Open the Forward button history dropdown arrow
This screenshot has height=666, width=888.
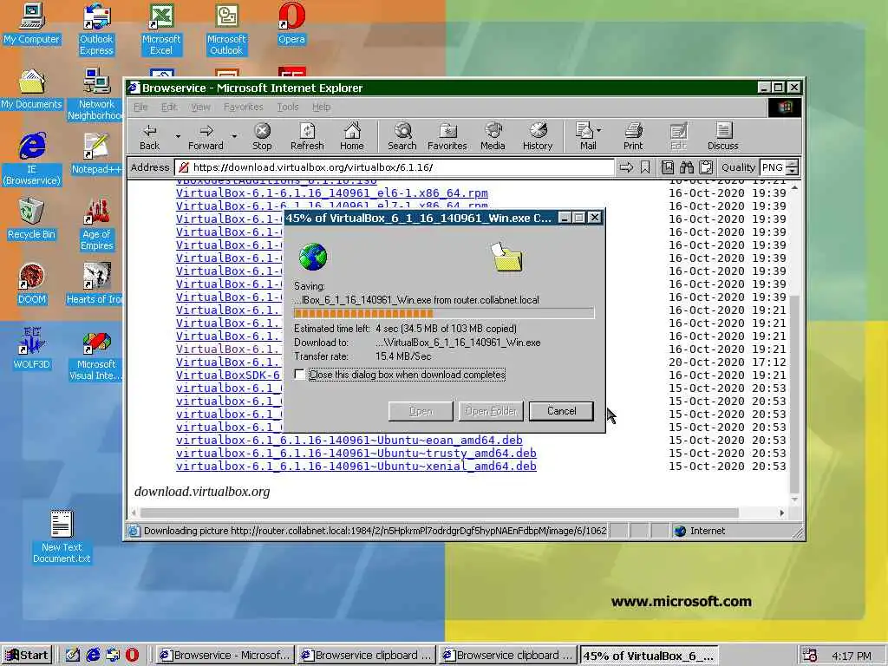point(234,136)
